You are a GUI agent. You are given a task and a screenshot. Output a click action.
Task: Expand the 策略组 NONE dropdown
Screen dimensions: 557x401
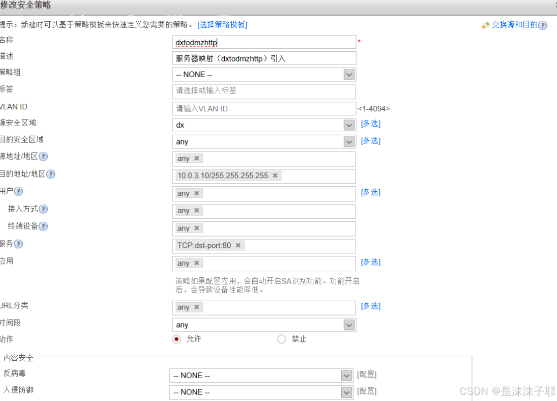tap(349, 75)
